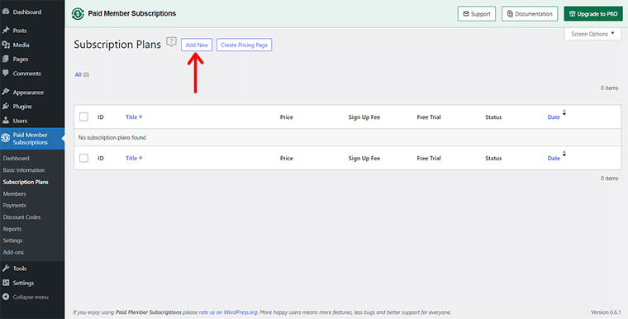Open Members submenu item
628x319 pixels.
(x=14, y=193)
